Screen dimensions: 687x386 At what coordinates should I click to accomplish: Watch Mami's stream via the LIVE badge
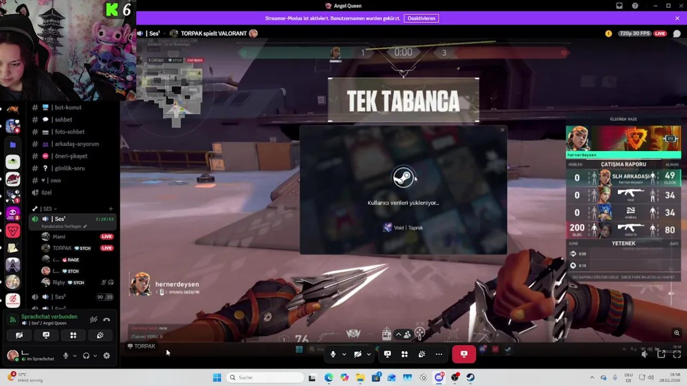(107, 236)
